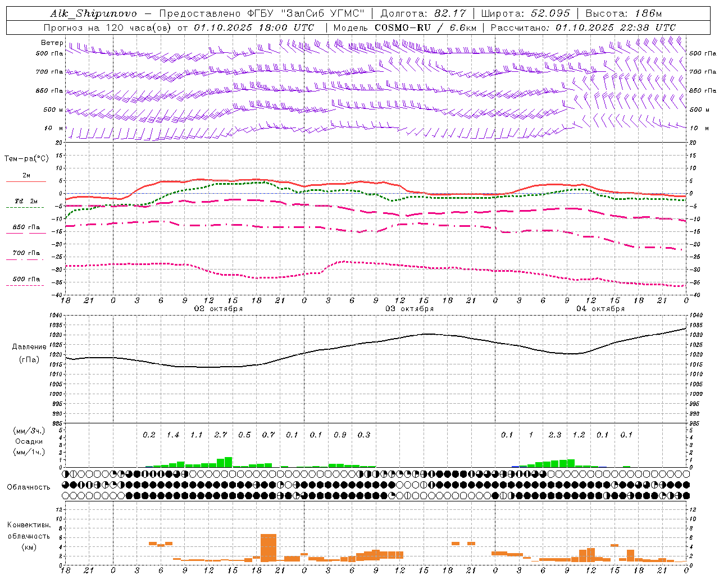Select the 0.2 precipitation value
719x575 pixels.
coord(149,435)
